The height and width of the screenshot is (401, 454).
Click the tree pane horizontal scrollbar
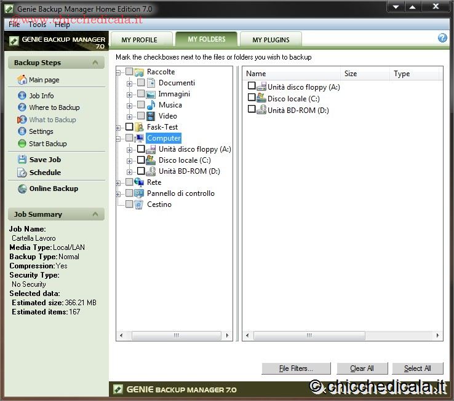(x=174, y=335)
